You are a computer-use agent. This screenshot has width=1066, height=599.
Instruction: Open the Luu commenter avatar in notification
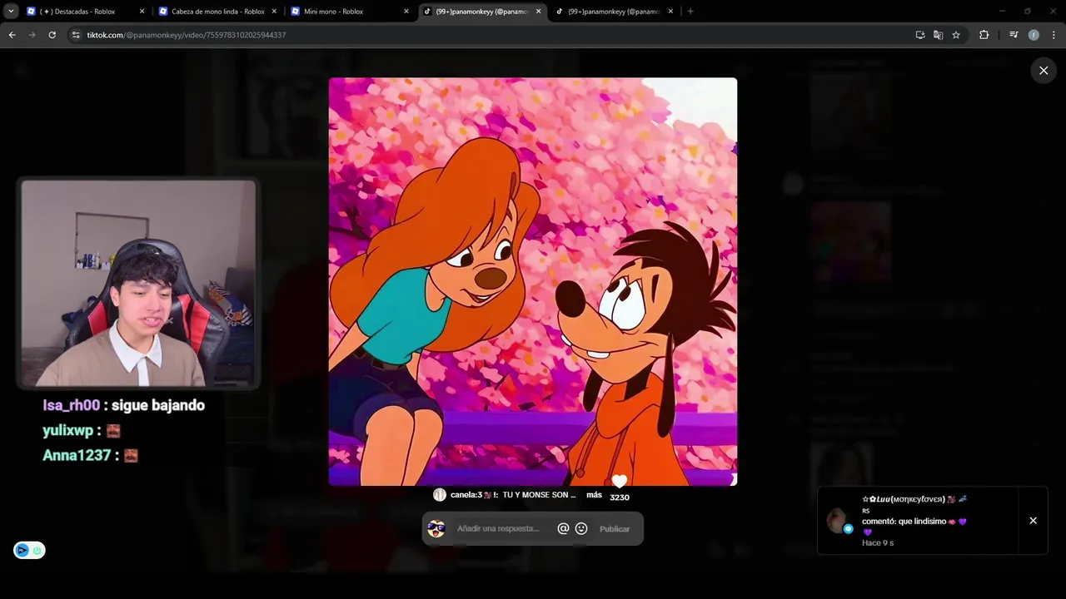[836, 521]
